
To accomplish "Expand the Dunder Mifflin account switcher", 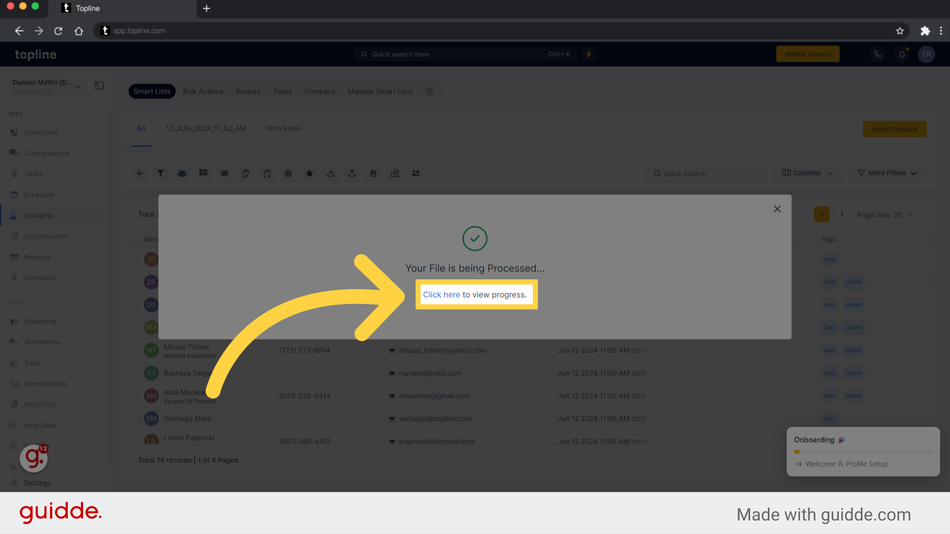I will (x=47, y=87).
